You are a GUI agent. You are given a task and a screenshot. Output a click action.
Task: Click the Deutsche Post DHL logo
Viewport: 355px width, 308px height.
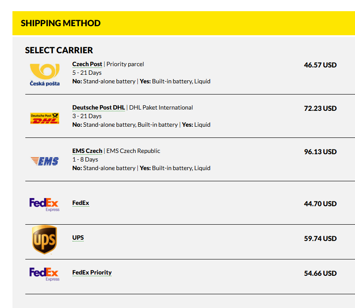coord(45,118)
